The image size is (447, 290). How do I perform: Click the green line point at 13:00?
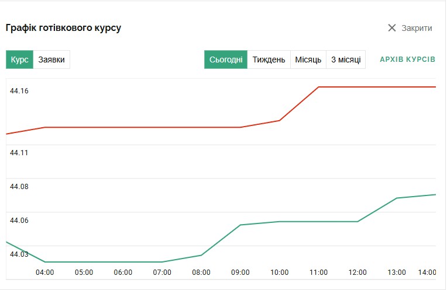pos(397,198)
